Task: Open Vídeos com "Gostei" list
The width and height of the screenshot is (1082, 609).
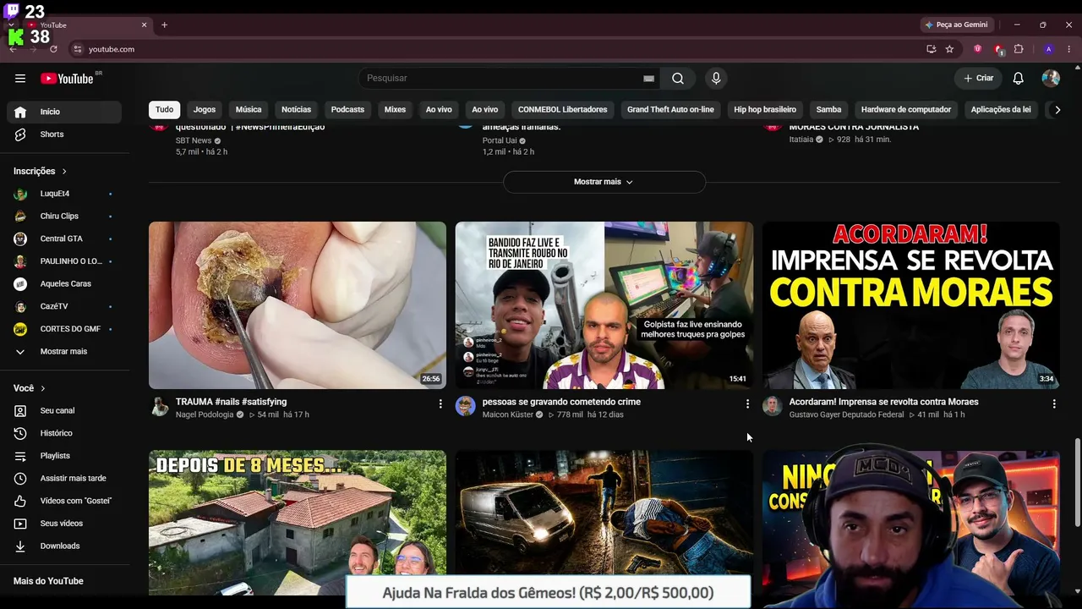Action: click(64, 501)
